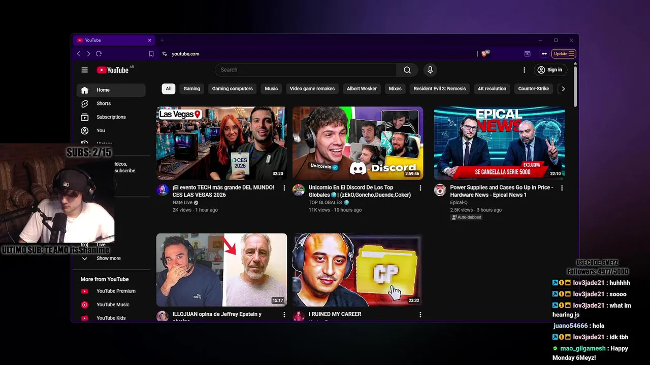Click the Nate Live channel avatar
This screenshot has width=650, height=365.
coord(162,190)
